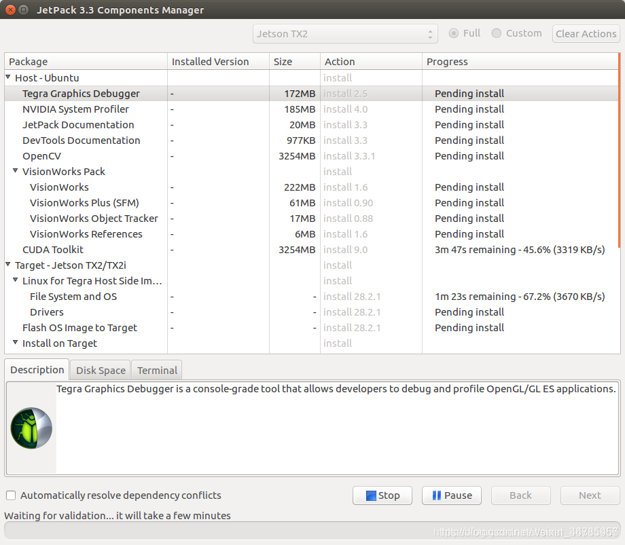Click the Tegra Graphics Debugger description text
Screen dimensions: 625x545
336,388
